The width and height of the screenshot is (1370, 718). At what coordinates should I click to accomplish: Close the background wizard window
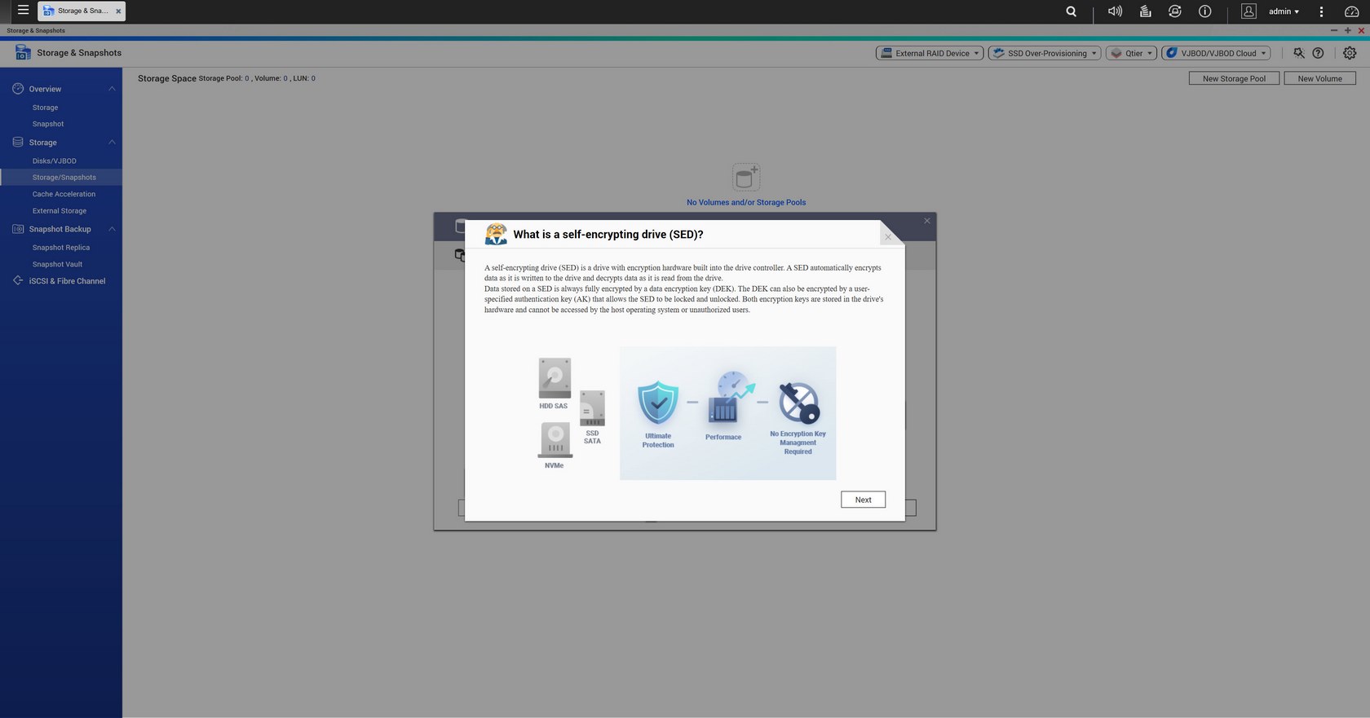pyautogui.click(x=926, y=221)
